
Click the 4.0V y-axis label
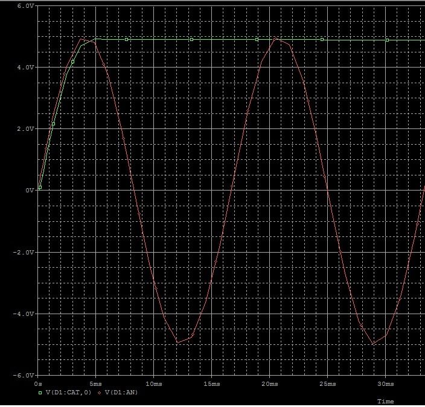coord(25,67)
